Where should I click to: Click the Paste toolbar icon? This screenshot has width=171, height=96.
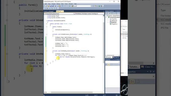(60, 6)
